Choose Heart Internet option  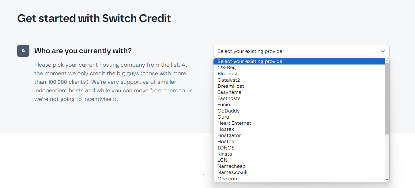pyautogui.click(x=299, y=123)
